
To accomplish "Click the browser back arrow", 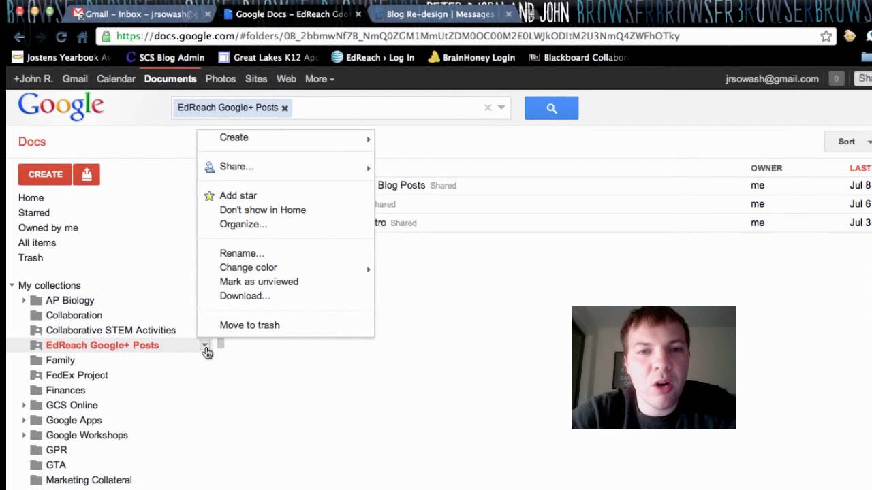I will coord(19,37).
